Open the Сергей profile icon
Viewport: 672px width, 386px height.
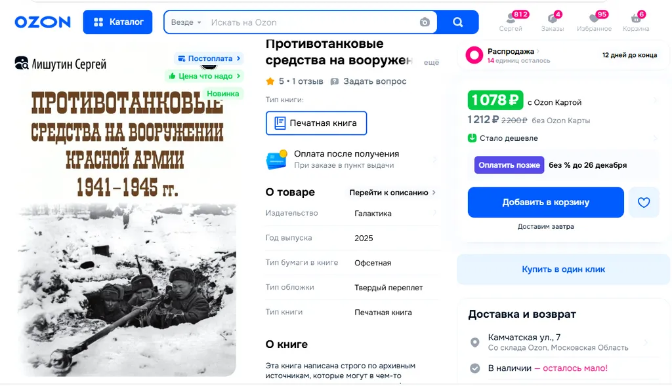511,22
